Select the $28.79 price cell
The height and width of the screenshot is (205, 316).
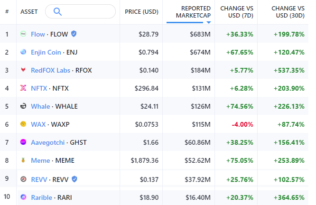pos(149,34)
